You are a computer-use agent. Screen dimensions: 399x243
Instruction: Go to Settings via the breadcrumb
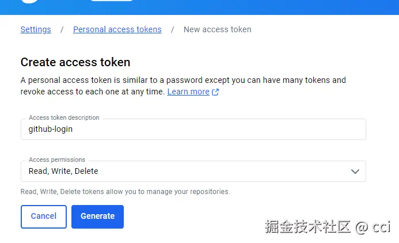pos(36,29)
